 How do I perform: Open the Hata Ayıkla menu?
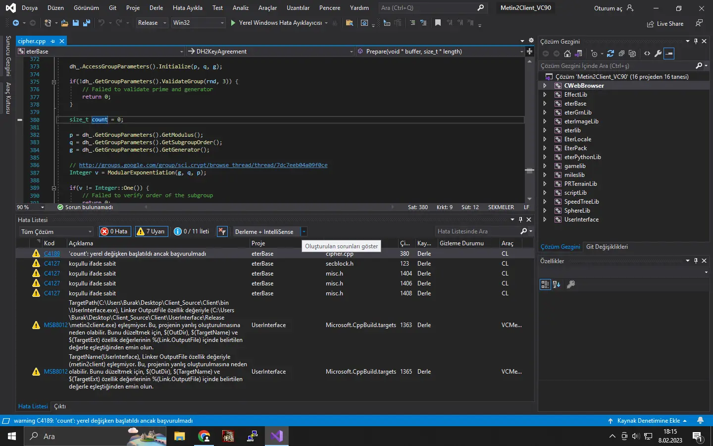pyautogui.click(x=187, y=8)
